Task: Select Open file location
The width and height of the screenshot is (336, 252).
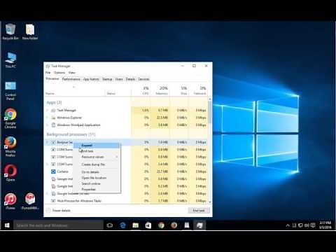Action: point(97,178)
